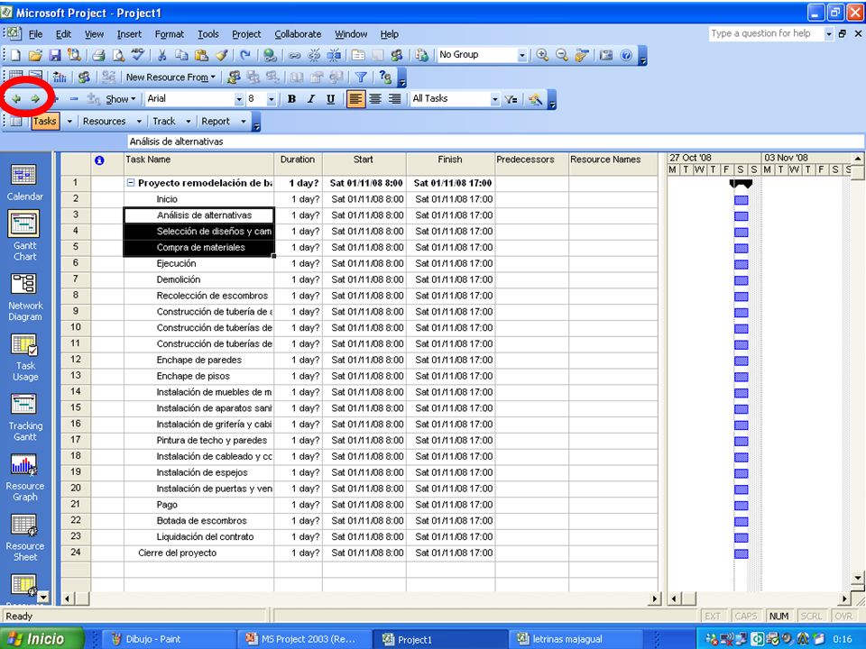
Task: Click the Print icon
Action: click(99, 55)
